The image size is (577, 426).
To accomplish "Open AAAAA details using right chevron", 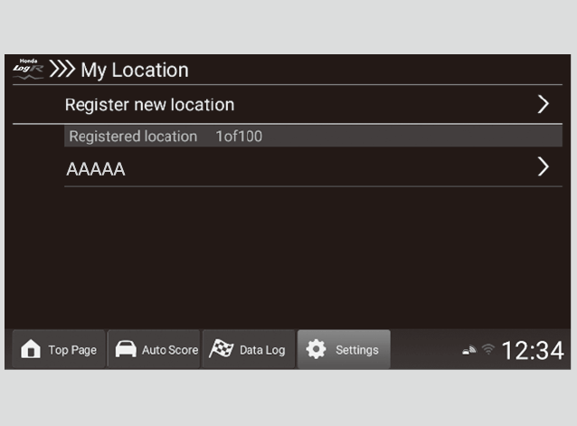I will coord(543,167).
